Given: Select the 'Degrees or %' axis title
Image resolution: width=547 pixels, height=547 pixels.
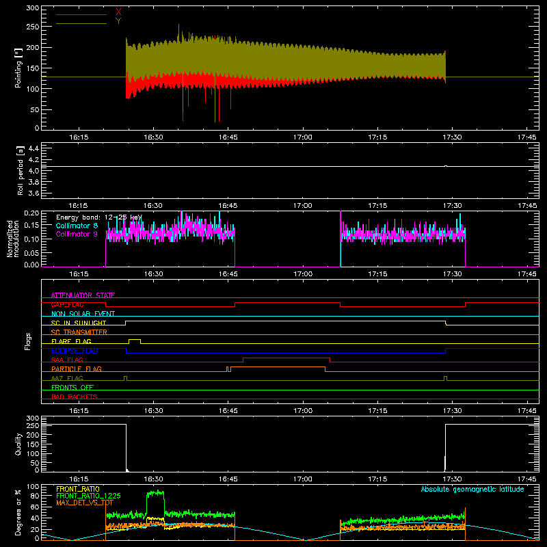Looking at the screenshot, I should pyautogui.click(x=18, y=512).
